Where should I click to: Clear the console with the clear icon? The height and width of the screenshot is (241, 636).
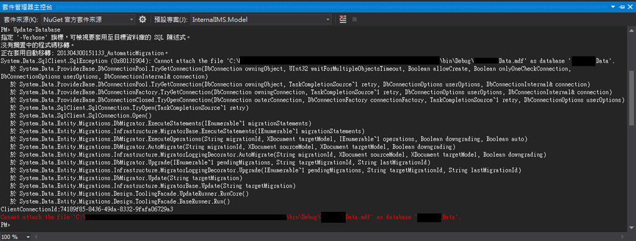tap(343, 19)
